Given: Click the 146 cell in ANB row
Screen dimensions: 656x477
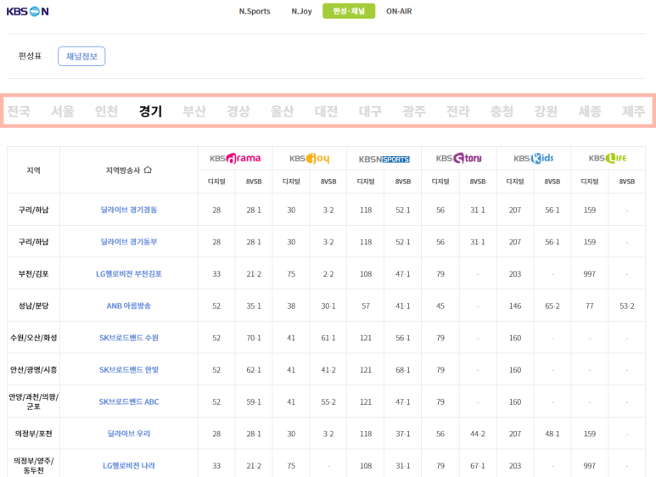Looking at the screenshot, I should tap(515, 306).
